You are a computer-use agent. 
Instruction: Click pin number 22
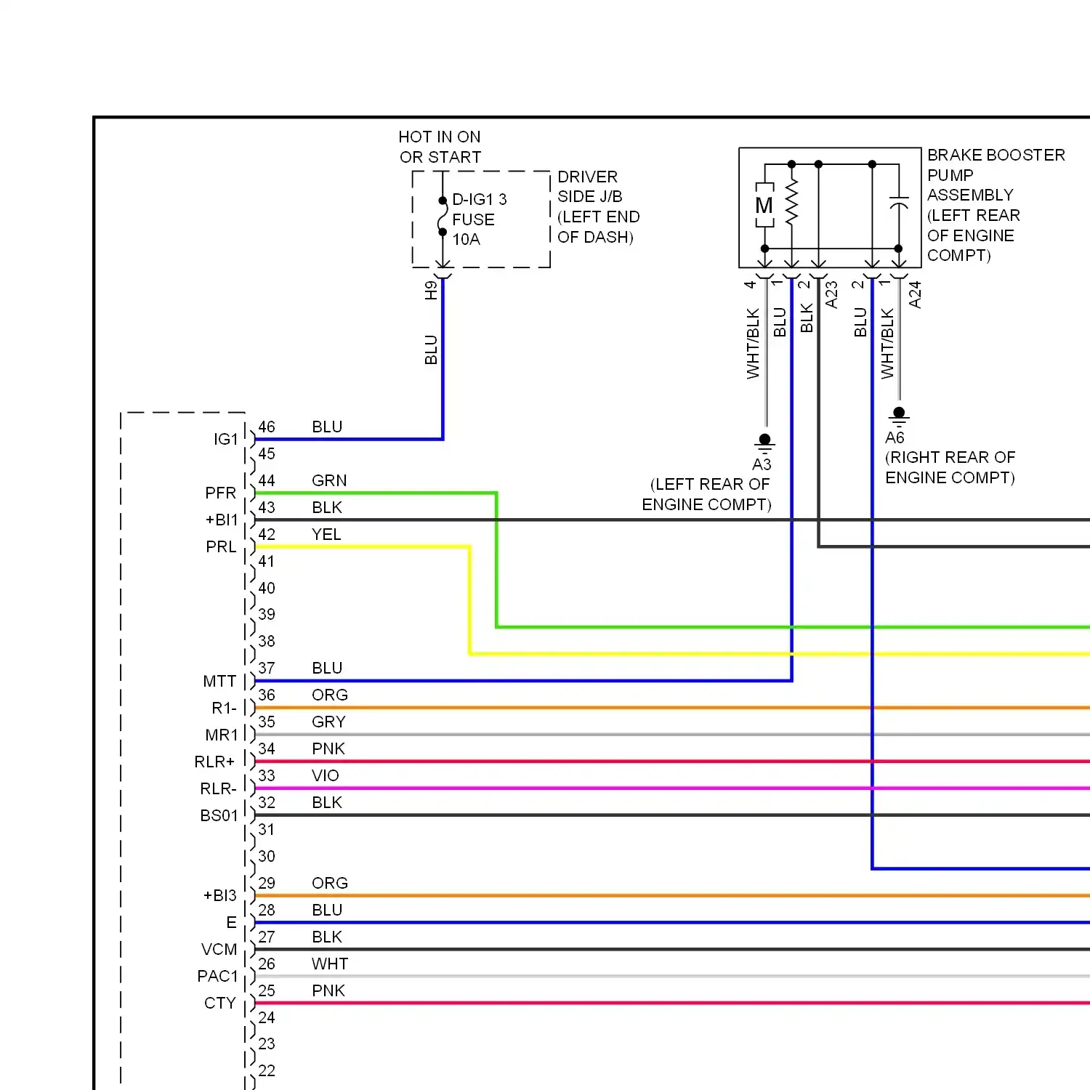(267, 1070)
